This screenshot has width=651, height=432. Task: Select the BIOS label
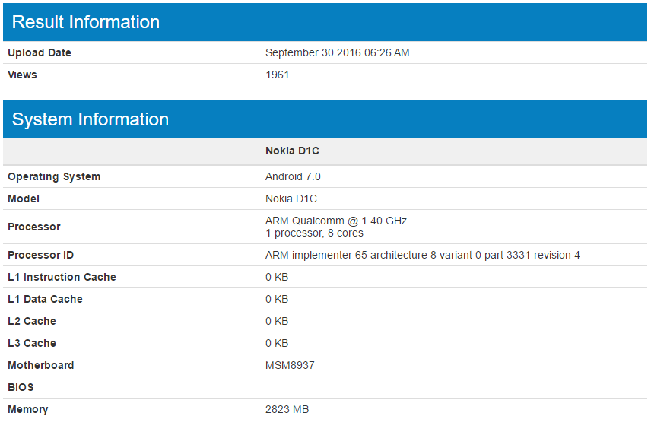pyautogui.click(x=21, y=387)
